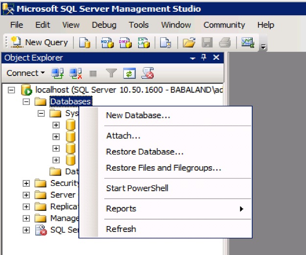The height and width of the screenshot is (255, 306).
Task: Open the View menu
Action: pos(71,25)
